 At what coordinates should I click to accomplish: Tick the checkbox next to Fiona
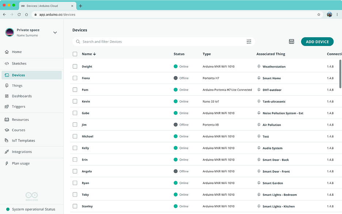click(75, 78)
